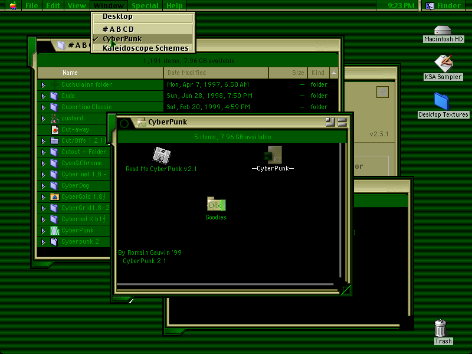Screen dimensions: 472x354
Task: Expand the Cut/Offs 1.2.1 disclosure triangle
Action: coord(43,141)
